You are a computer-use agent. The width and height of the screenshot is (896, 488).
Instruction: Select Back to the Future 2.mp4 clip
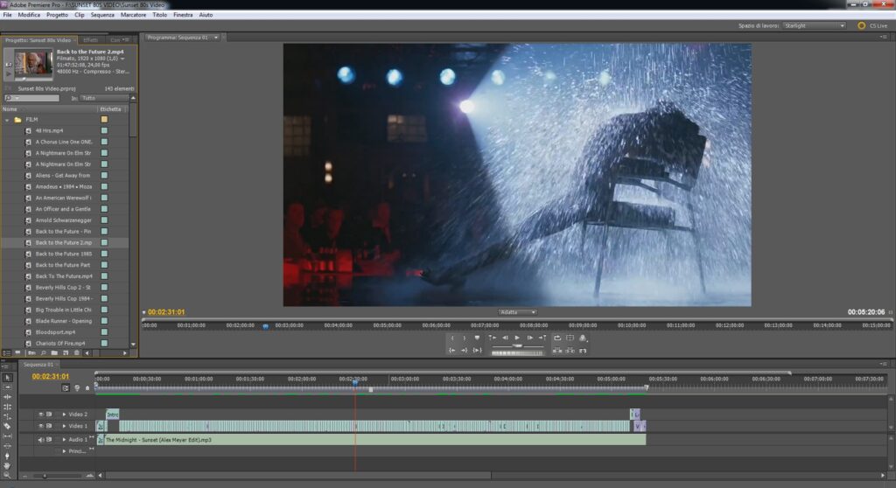tap(63, 243)
